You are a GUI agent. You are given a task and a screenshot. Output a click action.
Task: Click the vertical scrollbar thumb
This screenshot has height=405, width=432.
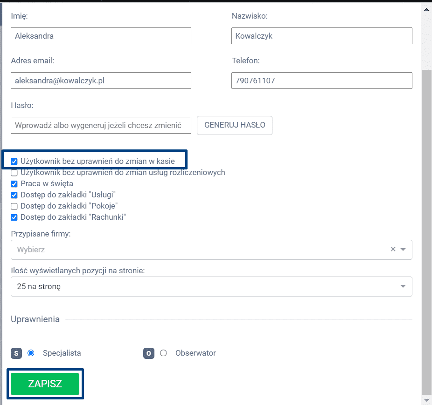[426, 233]
